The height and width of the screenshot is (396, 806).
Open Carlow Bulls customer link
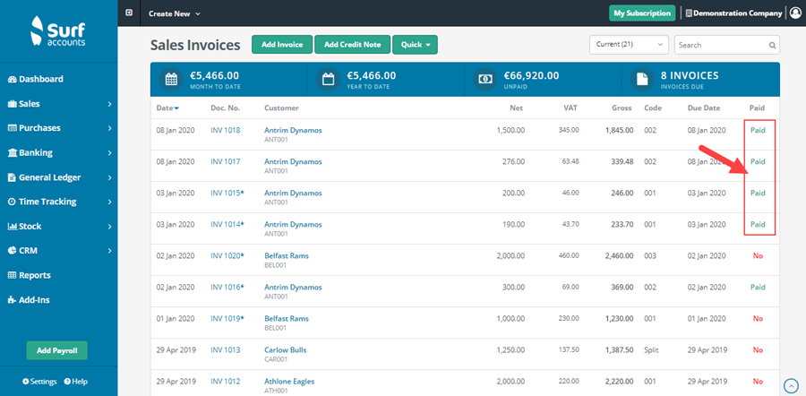(x=286, y=350)
